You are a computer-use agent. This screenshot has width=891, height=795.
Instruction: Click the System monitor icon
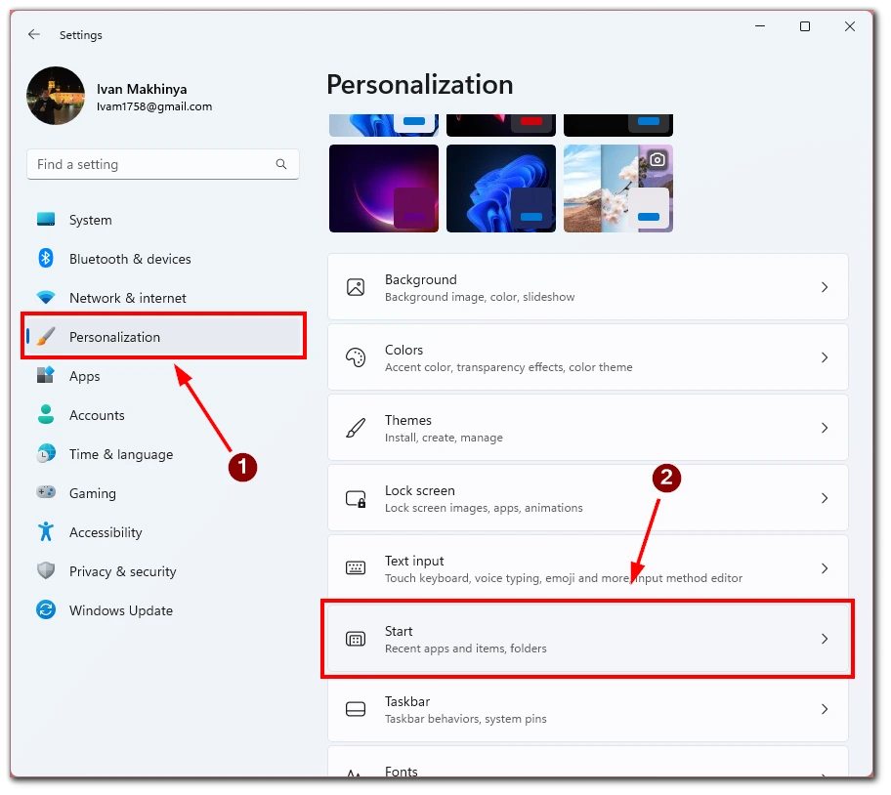(x=46, y=219)
